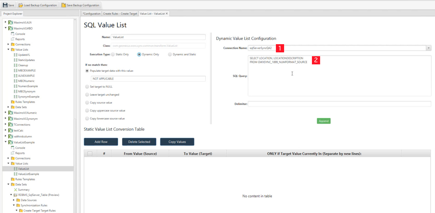Click the Rules Templates folder icon under MaximoVLMBO
This screenshot has width=435, height=213.
point(13,102)
